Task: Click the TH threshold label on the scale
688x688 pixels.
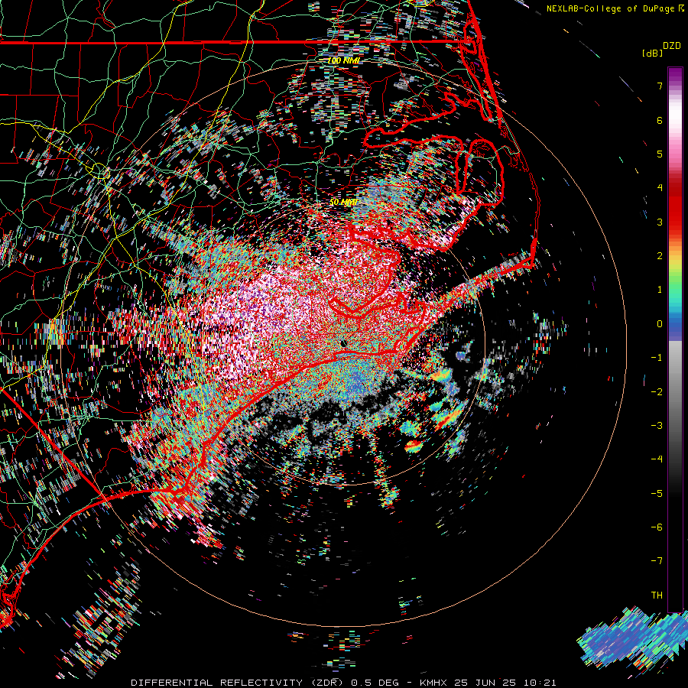Action: point(657,596)
